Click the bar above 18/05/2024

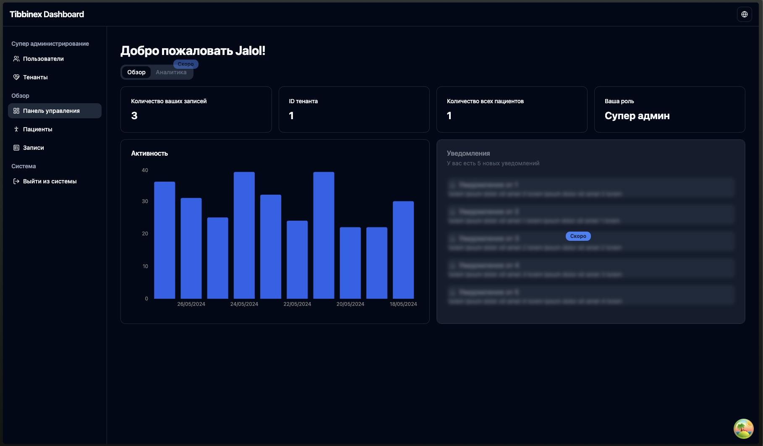[403, 250]
